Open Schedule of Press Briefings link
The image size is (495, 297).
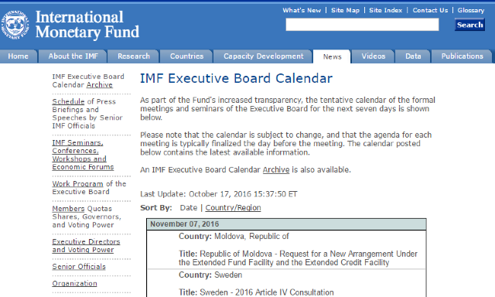[68, 101]
